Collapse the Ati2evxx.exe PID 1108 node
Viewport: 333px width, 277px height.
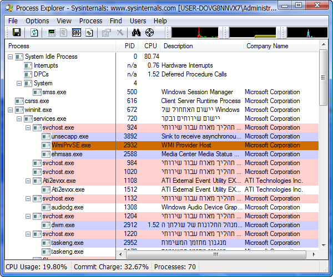click(x=28, y=181)
